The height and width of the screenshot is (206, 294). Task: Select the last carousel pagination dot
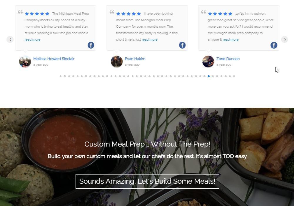(234, 76)
